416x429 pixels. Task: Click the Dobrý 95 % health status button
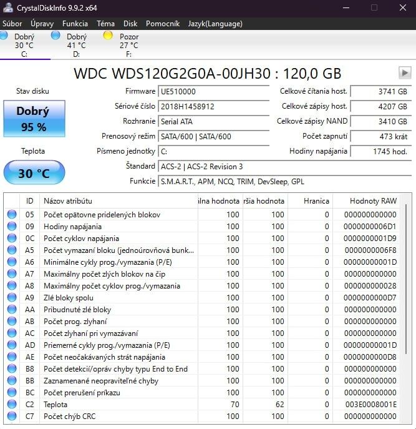tap(34, 119)
